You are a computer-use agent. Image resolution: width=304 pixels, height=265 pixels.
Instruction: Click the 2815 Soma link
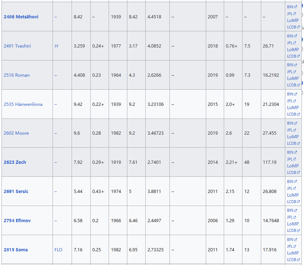coord(15,250)
